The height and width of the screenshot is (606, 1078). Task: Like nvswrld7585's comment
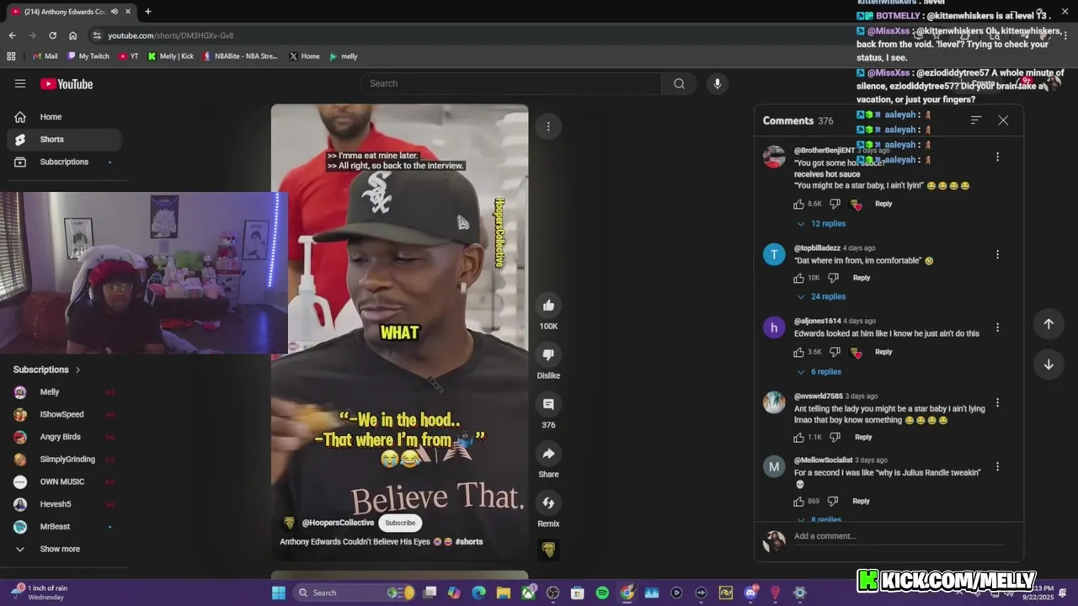click(798, 437)
